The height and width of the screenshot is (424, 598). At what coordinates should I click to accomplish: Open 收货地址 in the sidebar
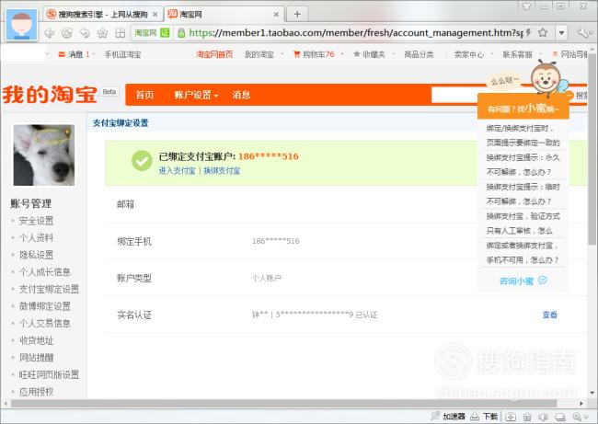pos(36,340)
